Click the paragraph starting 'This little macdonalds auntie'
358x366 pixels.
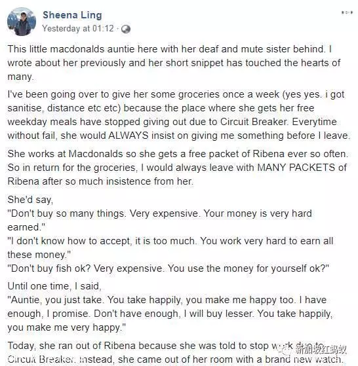(174, 63)
